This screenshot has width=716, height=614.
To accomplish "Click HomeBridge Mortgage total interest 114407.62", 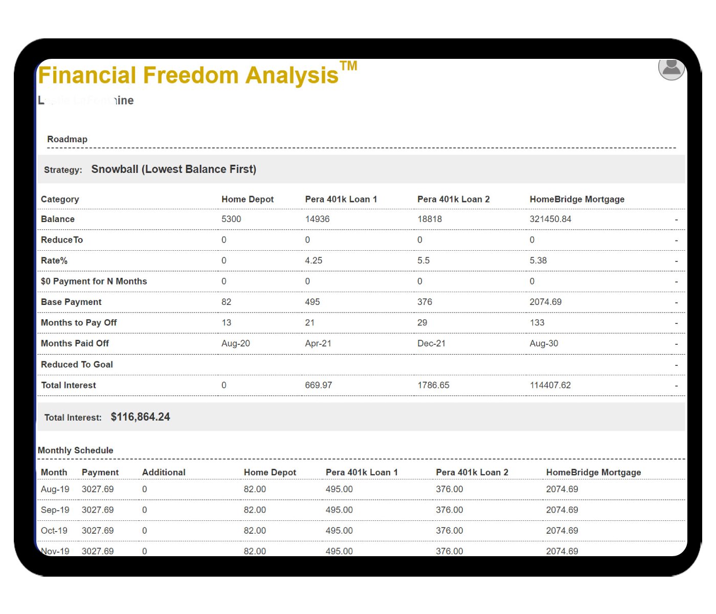I will click(x=550, y=385).
